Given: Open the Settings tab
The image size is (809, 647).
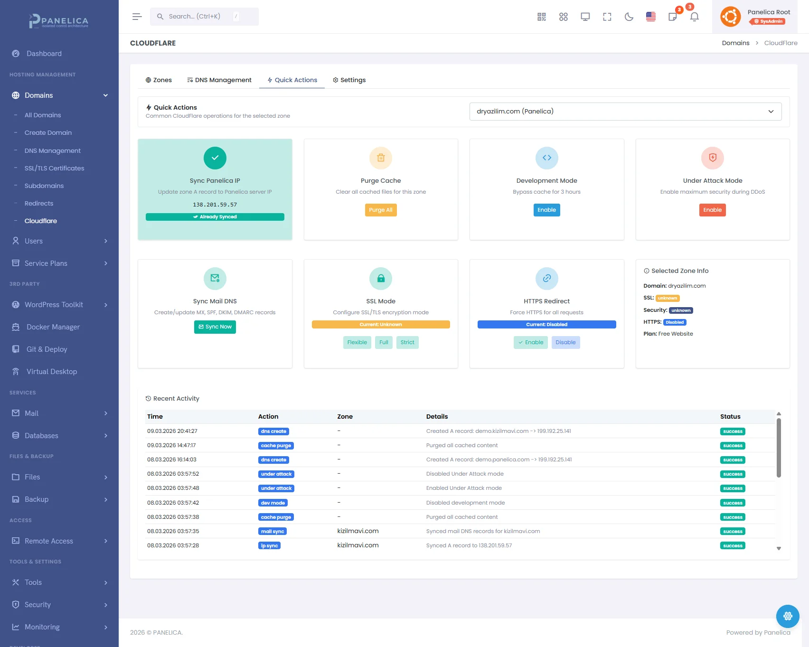Looking at the screenshot, I should [x=349, y=80].
